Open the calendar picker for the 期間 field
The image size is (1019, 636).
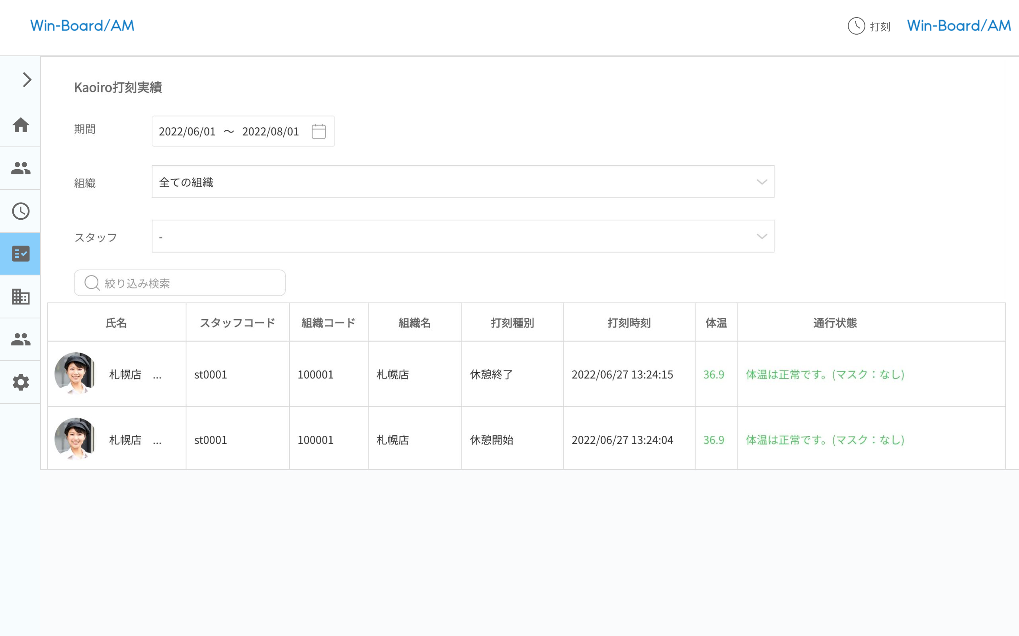coord(319,131)
